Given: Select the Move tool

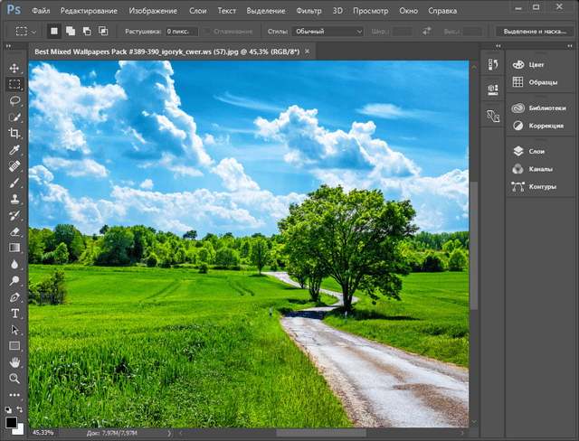Looking at the screenshot, I should point(14,68).
